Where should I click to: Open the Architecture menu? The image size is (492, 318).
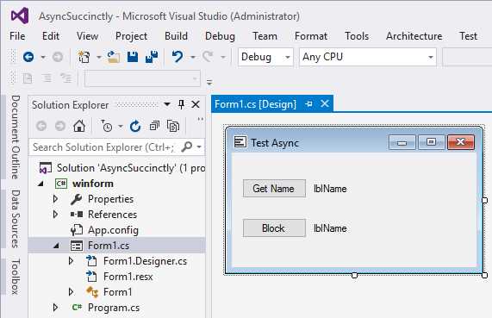[414, 36]
